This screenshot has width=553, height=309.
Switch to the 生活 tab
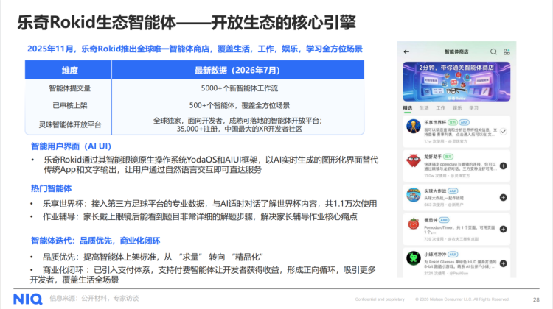pyautogui.click(x=424, y=108)
